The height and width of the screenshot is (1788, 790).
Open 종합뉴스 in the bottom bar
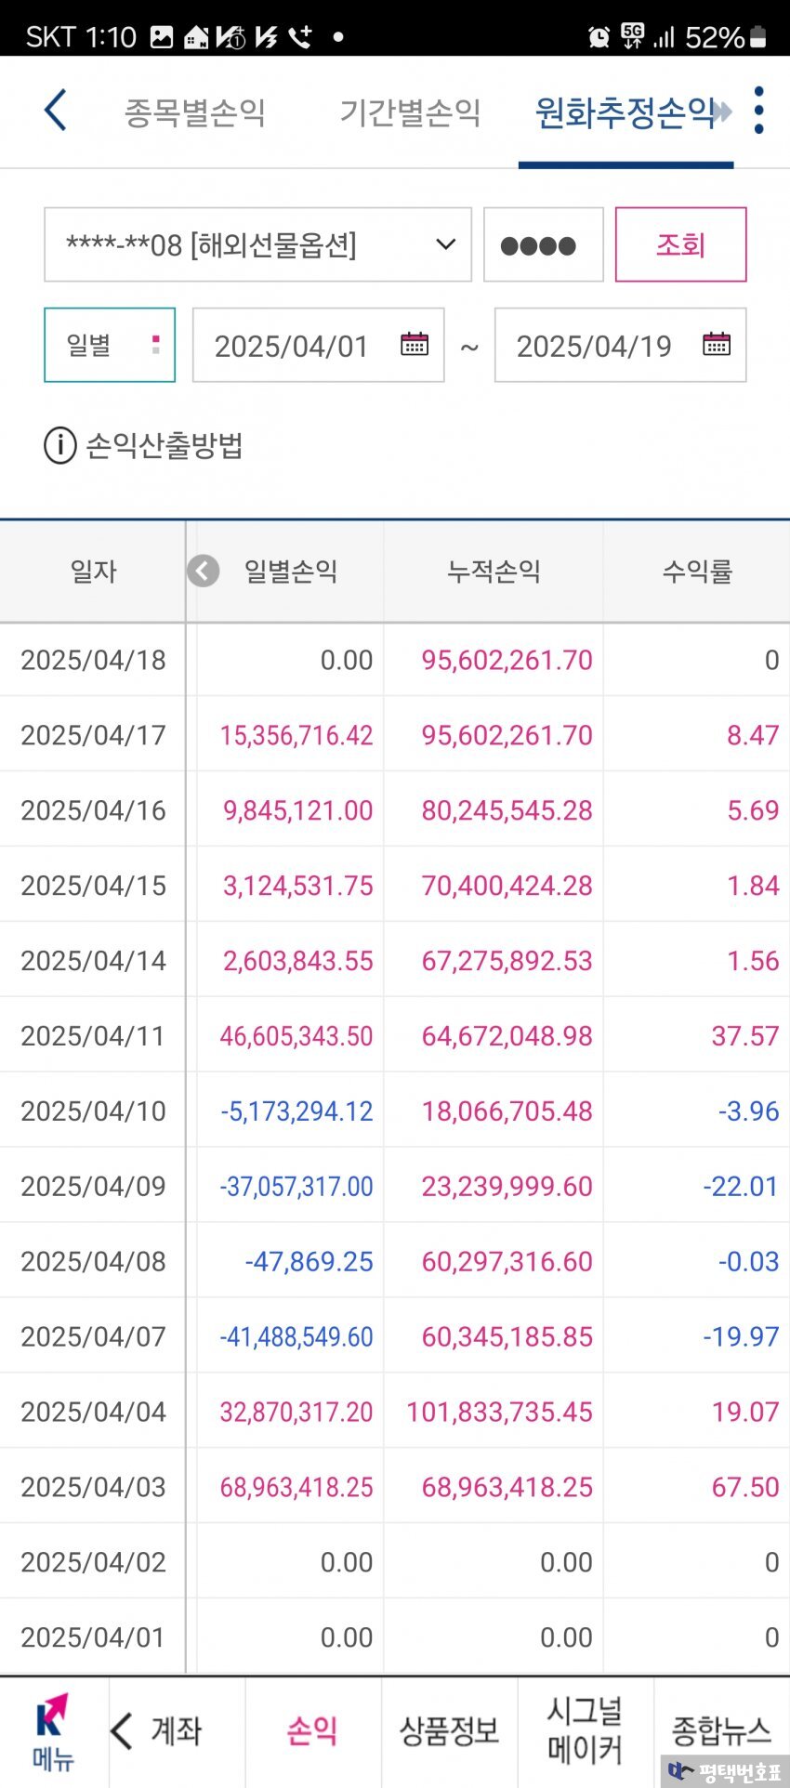click(721, 1731)
